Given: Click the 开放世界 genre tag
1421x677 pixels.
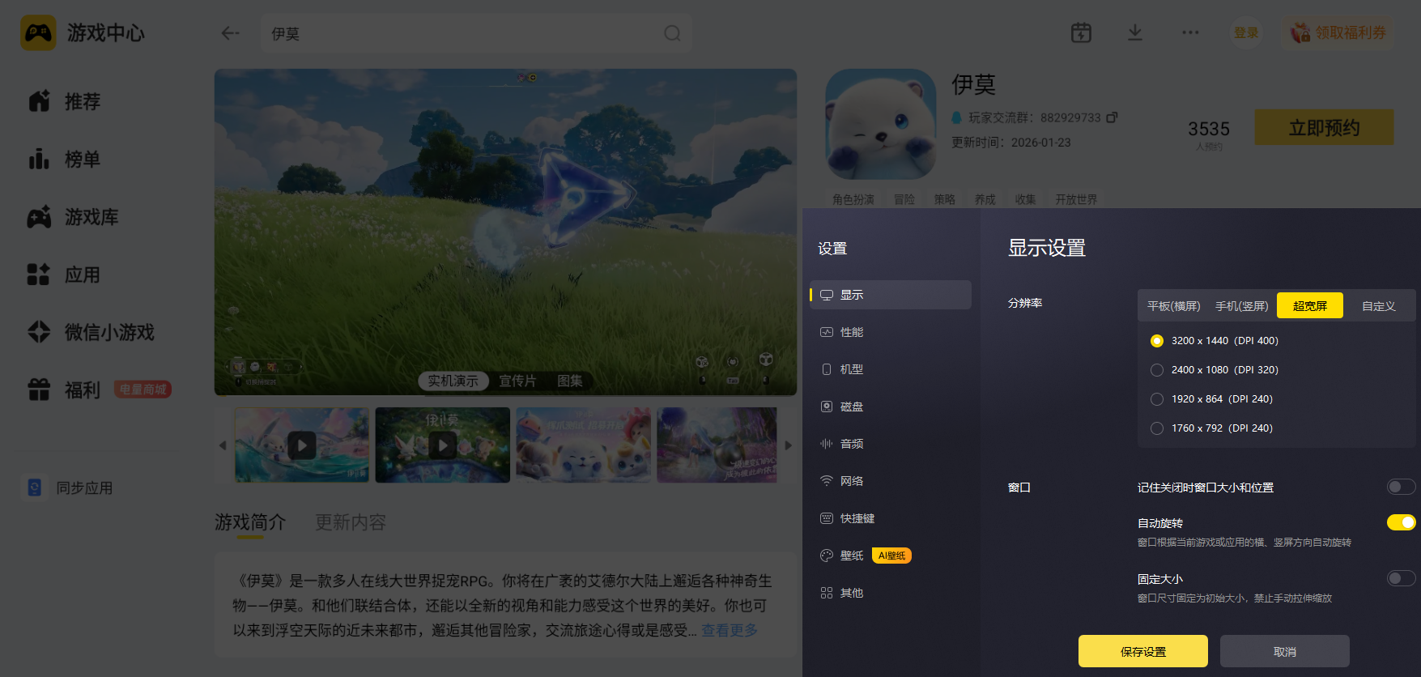Looking at the screenshot, I should (x=1076, y=199).
